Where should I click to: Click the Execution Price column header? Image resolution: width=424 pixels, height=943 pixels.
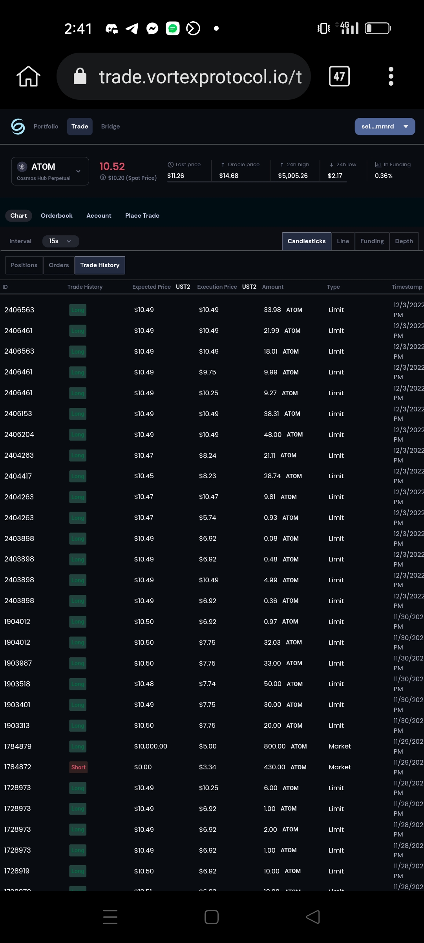tap(217, 287)
